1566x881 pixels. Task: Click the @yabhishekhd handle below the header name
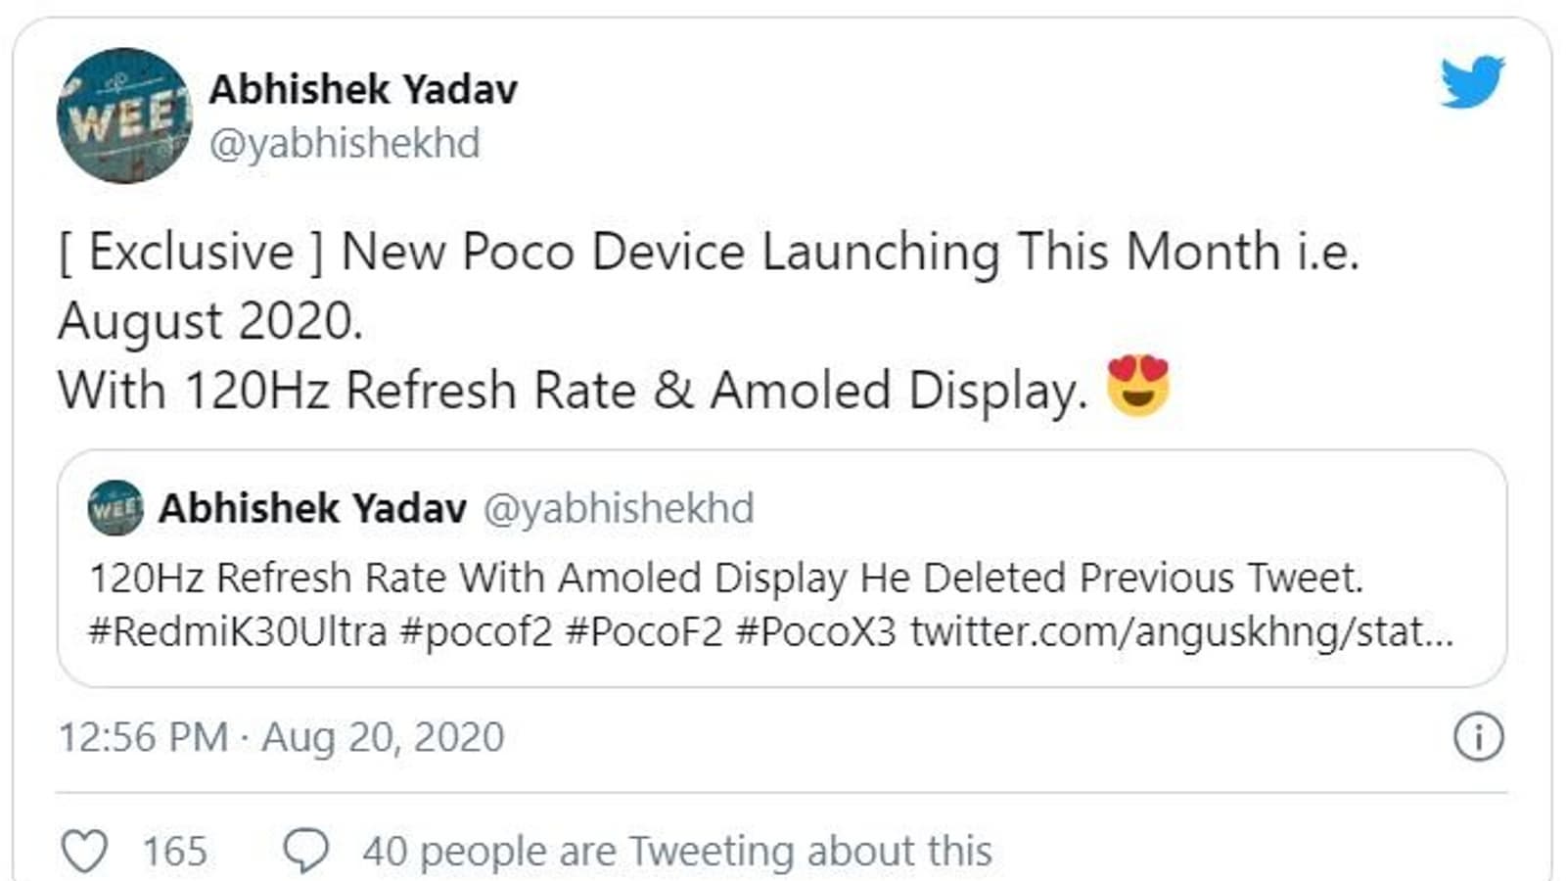click(x=345, y=144)
